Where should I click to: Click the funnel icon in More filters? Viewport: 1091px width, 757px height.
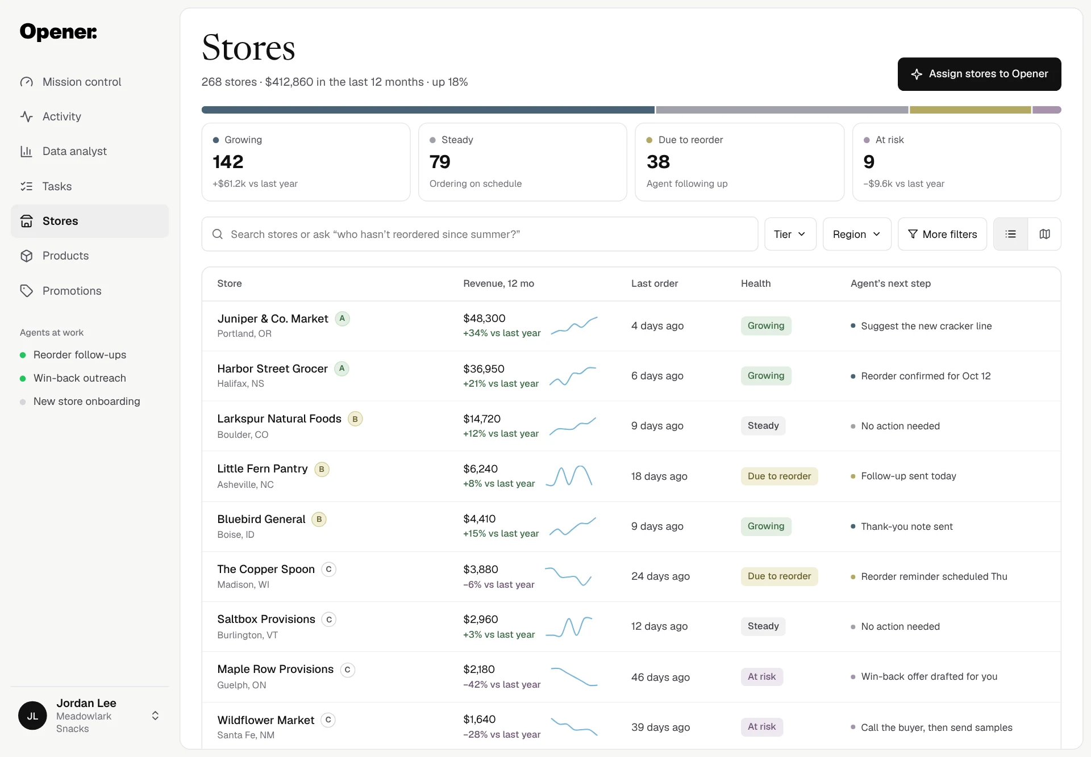point(913,234)
